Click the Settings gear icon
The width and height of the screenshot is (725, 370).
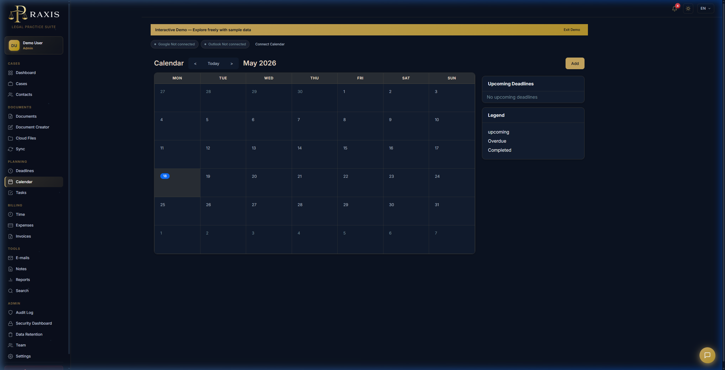click(10, 356)
